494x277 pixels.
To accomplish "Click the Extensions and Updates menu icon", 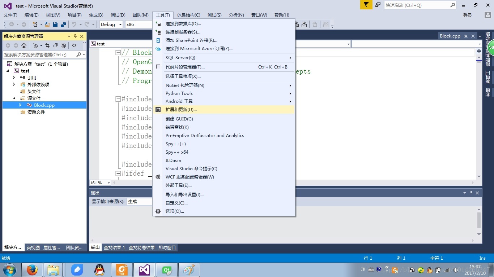I will [158, 110].
